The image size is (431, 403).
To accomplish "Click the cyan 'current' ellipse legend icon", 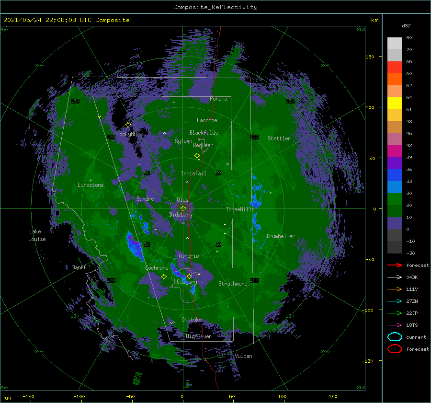I will tap(395, 337).
